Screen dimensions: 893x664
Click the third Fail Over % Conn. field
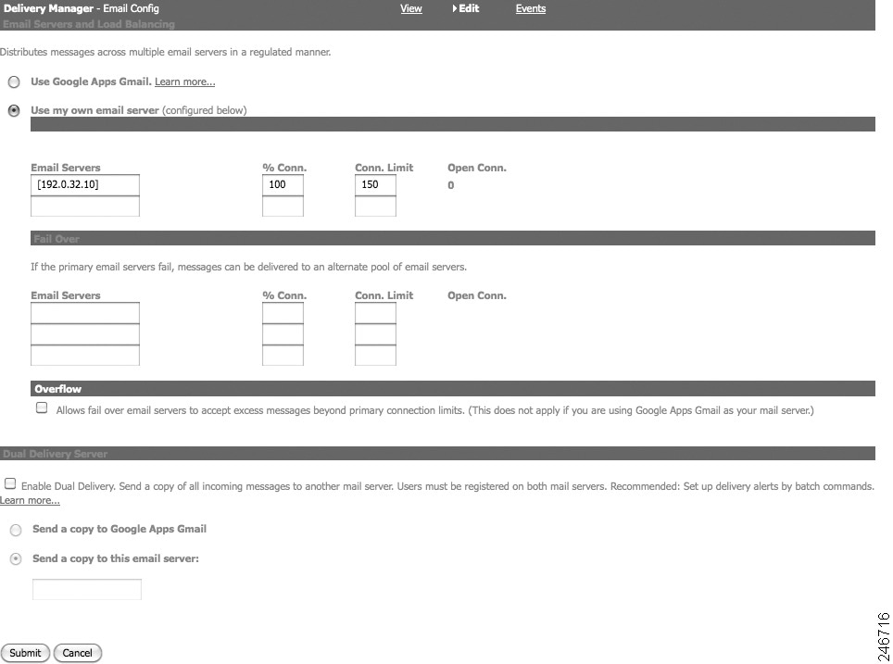[283, 355]
